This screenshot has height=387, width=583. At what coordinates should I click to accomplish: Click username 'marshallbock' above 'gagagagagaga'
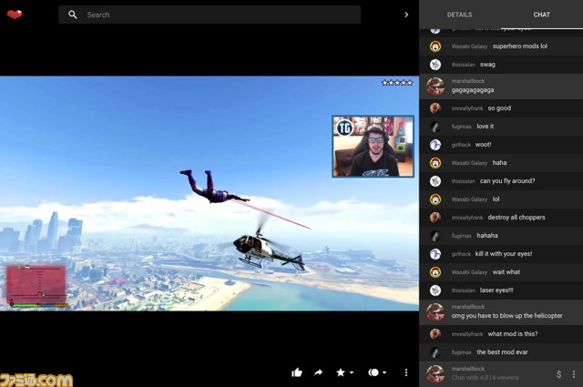467,81
